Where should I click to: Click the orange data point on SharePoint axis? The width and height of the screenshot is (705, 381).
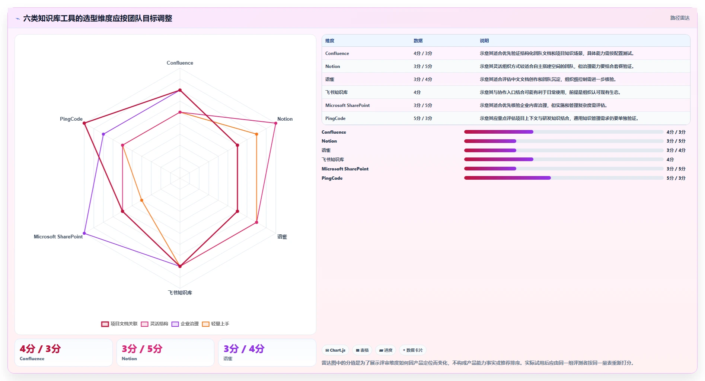click(141, 200)
